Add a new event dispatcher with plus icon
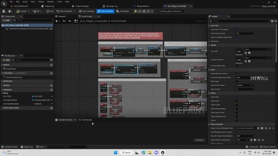278x156 pixels. tap(51, 108)
